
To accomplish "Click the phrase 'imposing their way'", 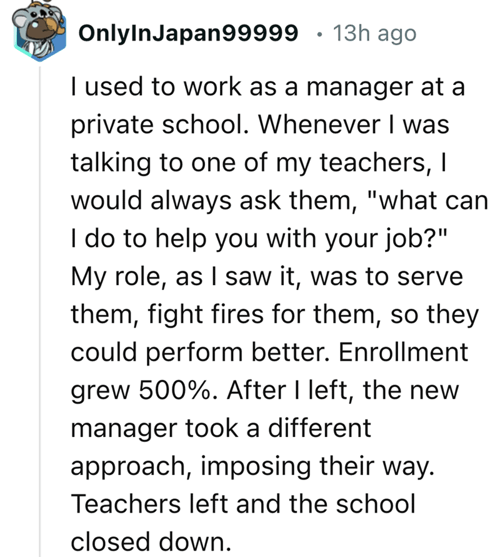I will tap(318, 466).
